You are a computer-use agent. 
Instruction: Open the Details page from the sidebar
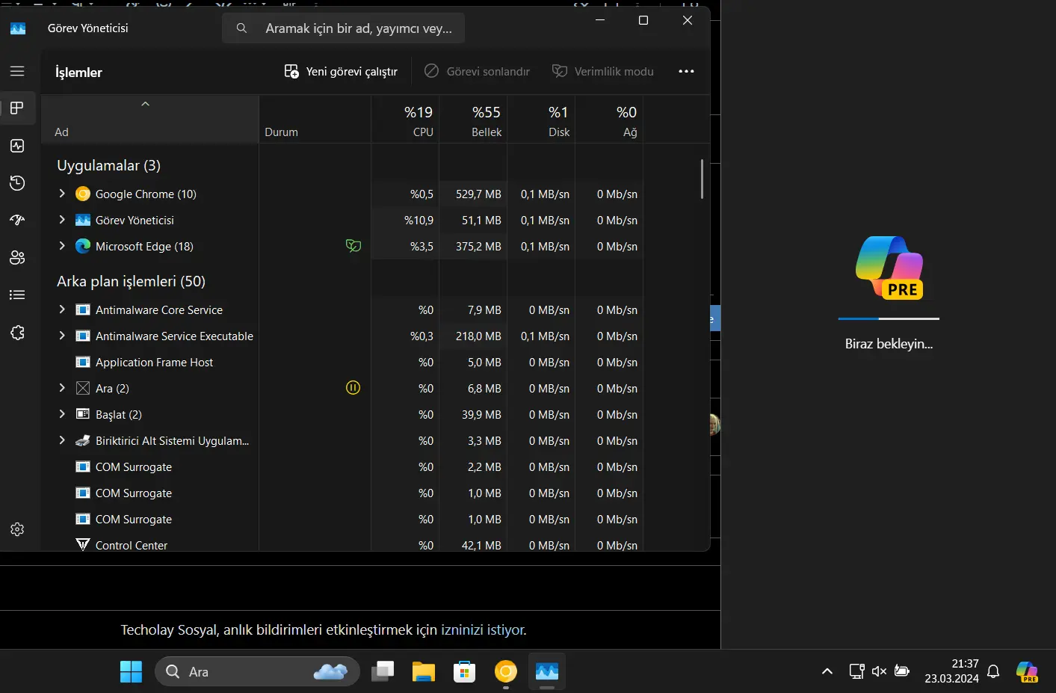pos(17,295)
